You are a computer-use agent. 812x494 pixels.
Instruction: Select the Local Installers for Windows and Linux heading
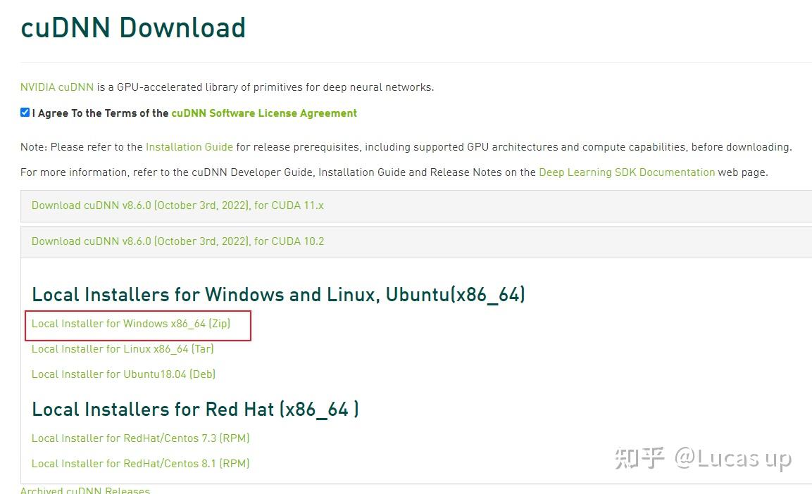278,294
